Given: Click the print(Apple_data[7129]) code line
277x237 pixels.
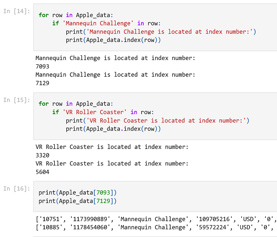Looking at the screenshot, I should pyautogui.click(x=77, y=201).
